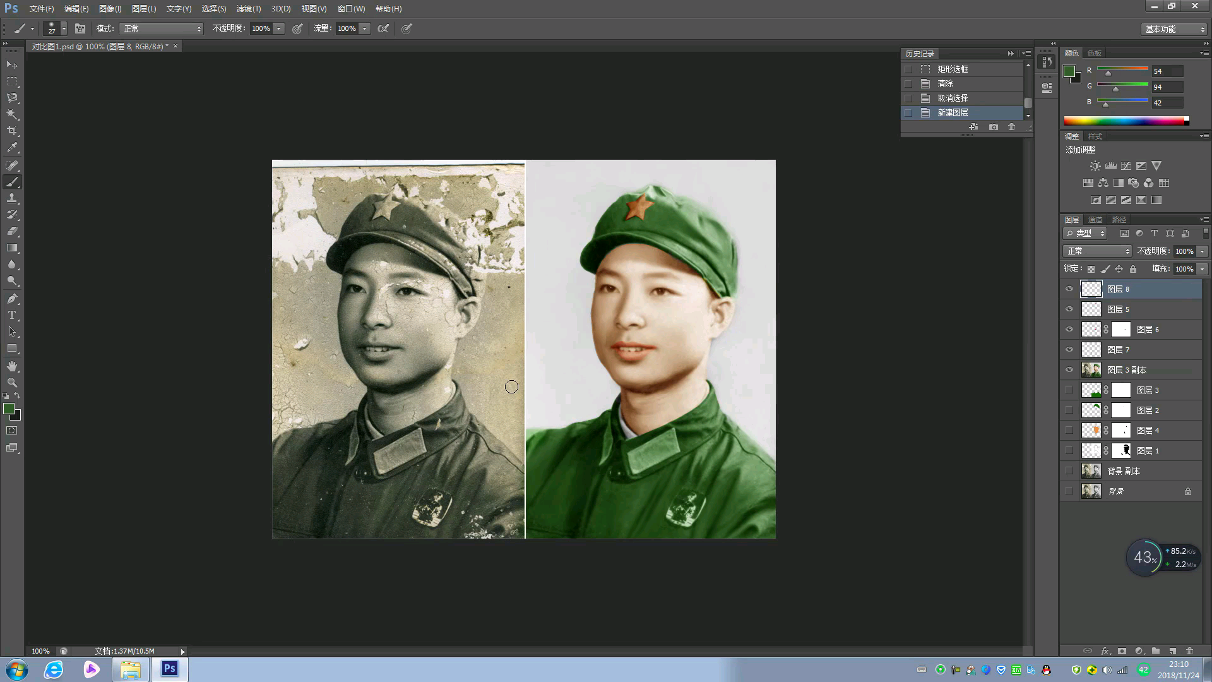Select the Healing Brush tool

[12, 165]
